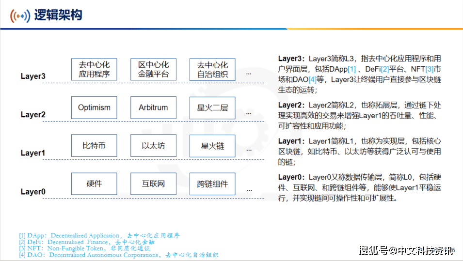Open footnote reference [3] after NFT
This screenshot has width=463, height=261.
[430, 69]
